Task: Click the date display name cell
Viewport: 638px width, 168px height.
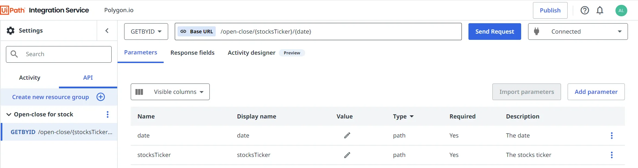Action: 243,135
